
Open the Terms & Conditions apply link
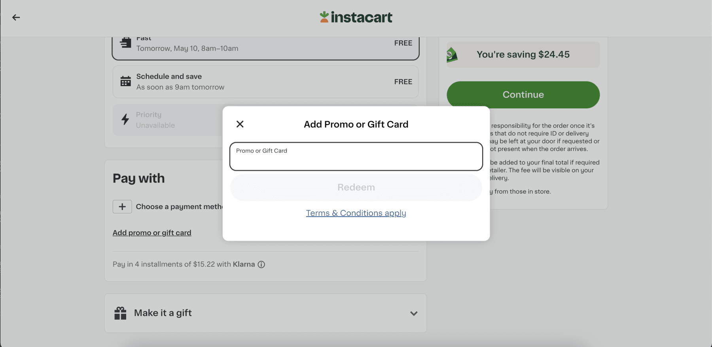coord(356,213)
